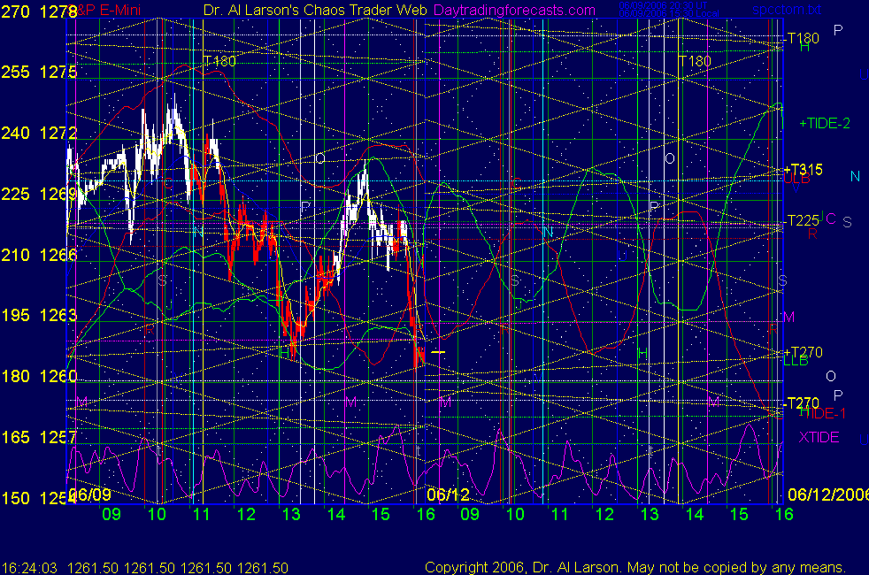
Task: Click the TIDE-1 curve legend label
Action: click(x=823, y=413)
